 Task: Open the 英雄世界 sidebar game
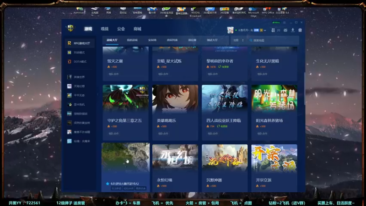click(x=80, y=77)
